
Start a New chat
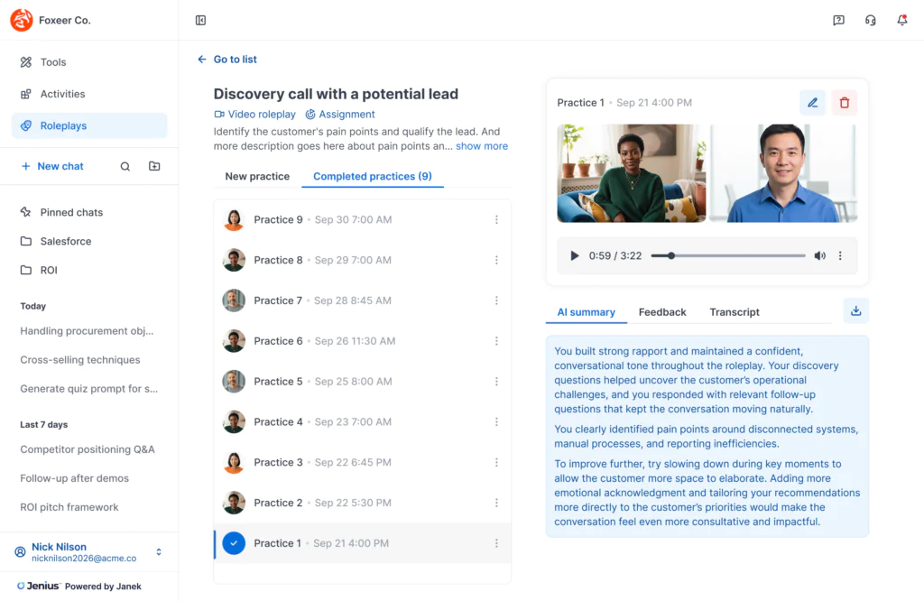[x=51, y=166]
